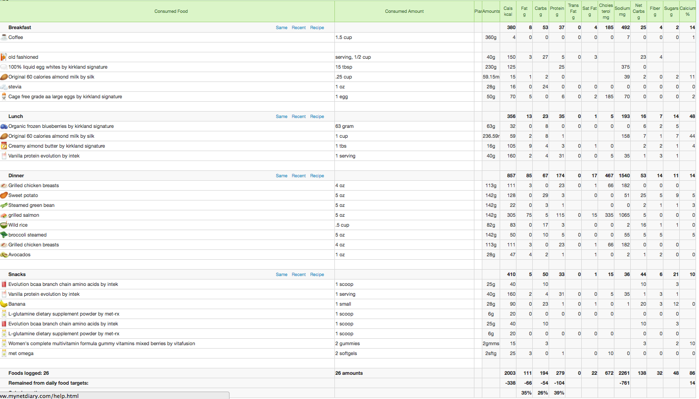Click Consumed Food column header
The image size is (699, 399).
(171, 11)
